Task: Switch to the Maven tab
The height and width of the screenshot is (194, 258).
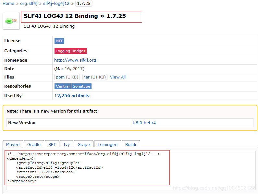Action: (x=13, y=144)
